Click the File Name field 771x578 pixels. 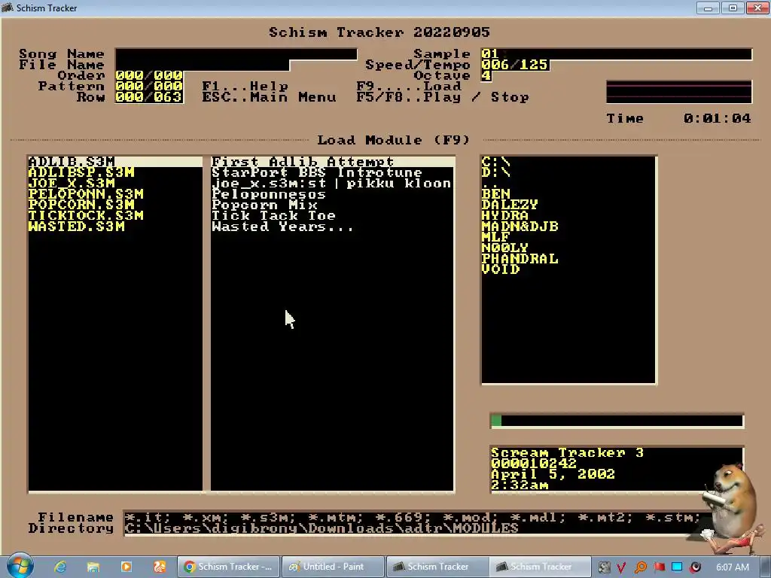202,65
